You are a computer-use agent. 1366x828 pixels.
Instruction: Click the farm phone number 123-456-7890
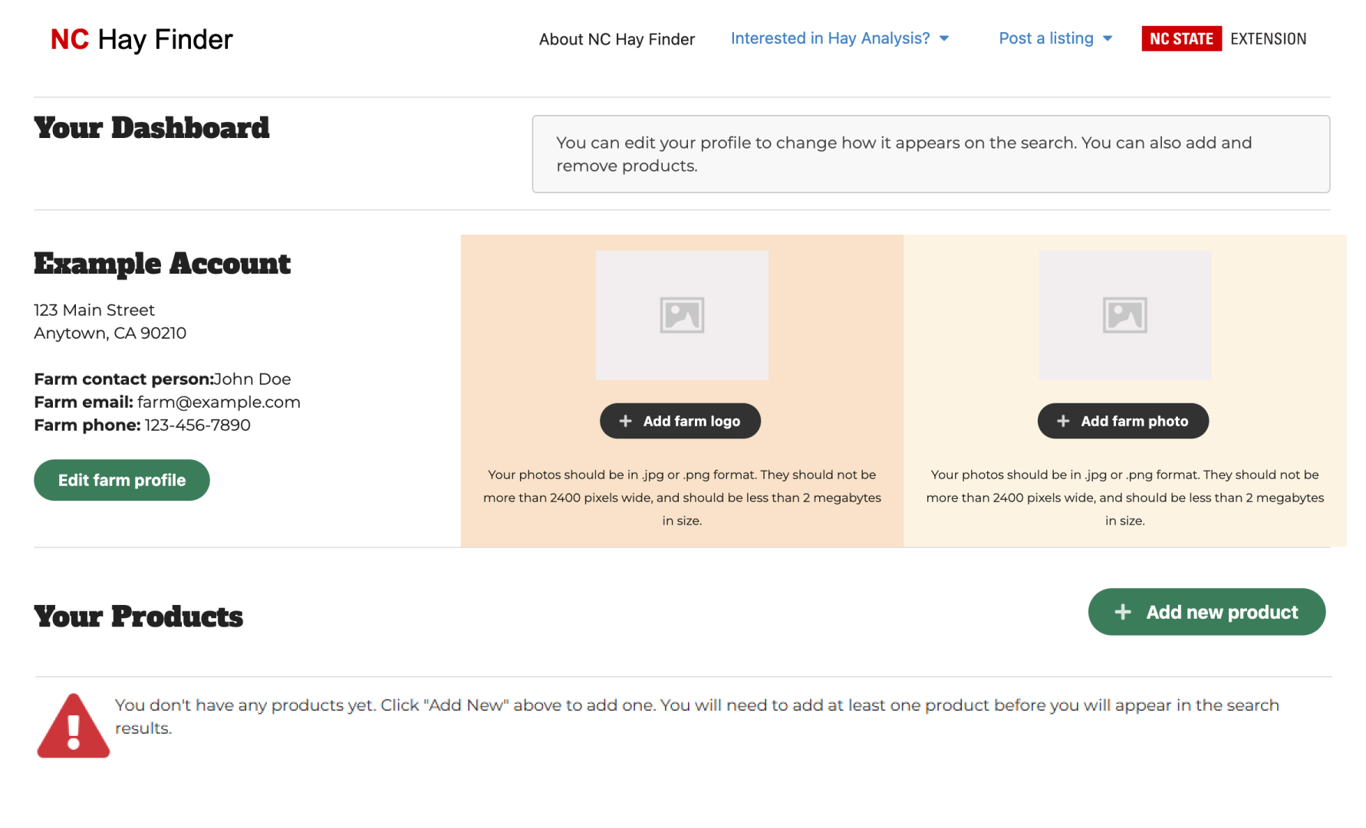coord(197,425)
